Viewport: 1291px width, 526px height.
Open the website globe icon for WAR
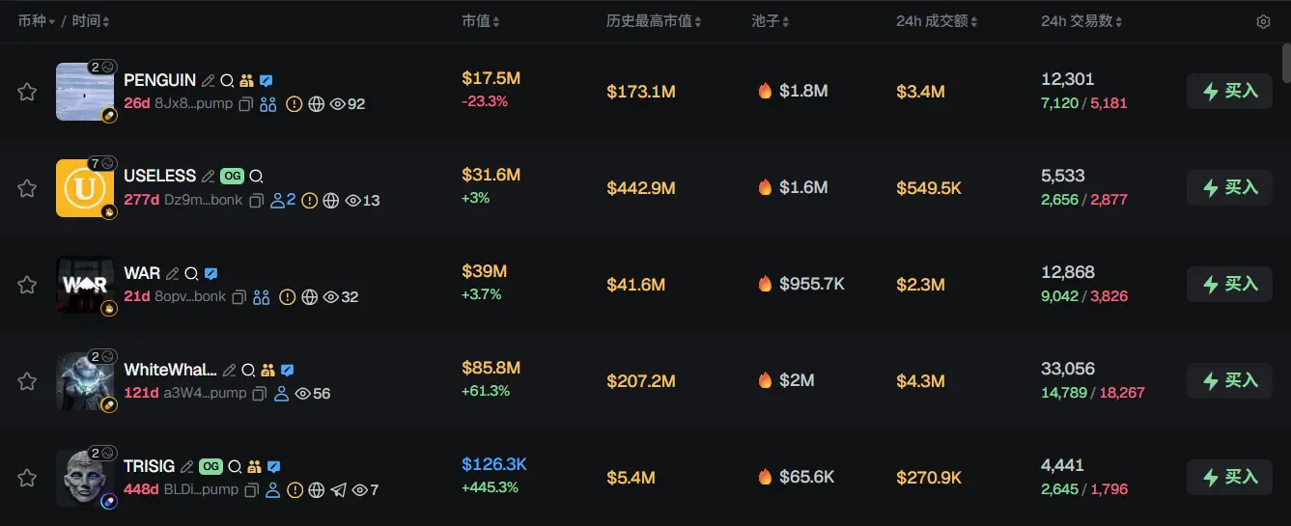pos(309,297)
